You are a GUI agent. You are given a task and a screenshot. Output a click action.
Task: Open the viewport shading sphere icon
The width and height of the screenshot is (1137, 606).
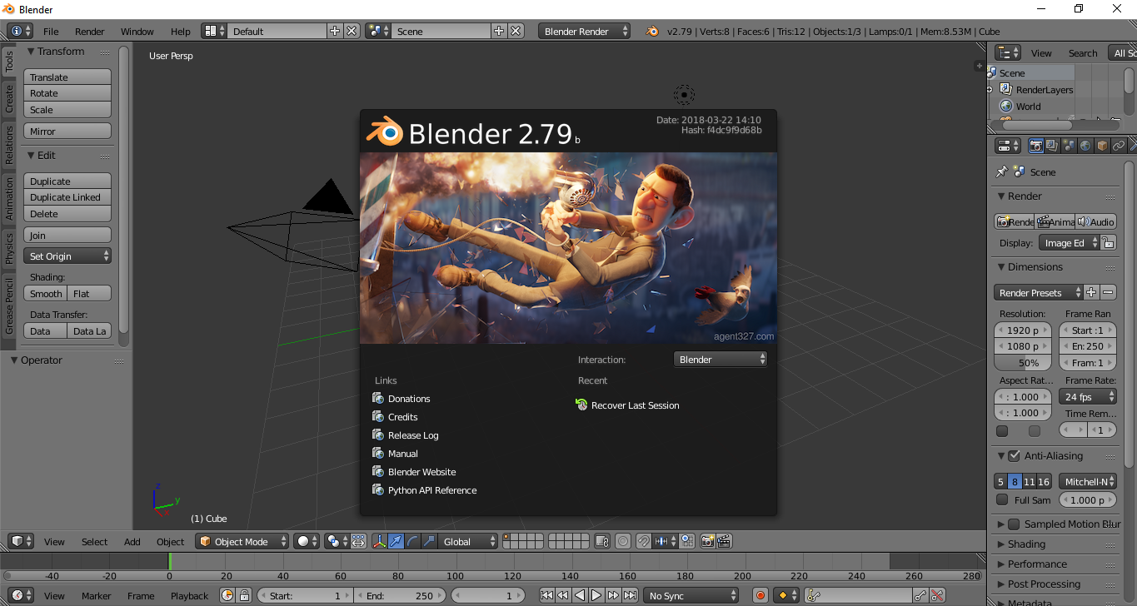click(x=303, y=541)
